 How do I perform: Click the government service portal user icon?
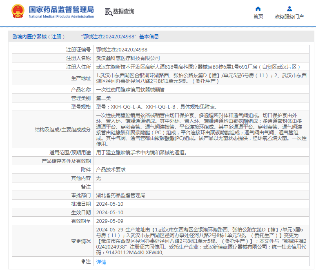coord(289,9)
